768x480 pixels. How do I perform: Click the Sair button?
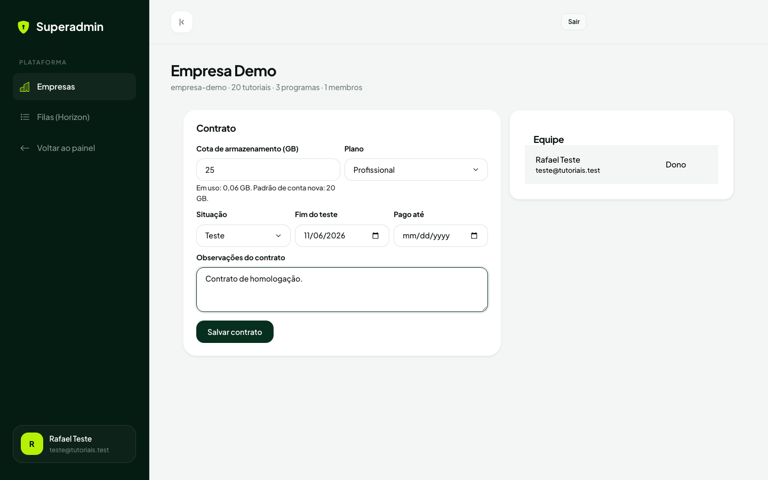(574, 22)
